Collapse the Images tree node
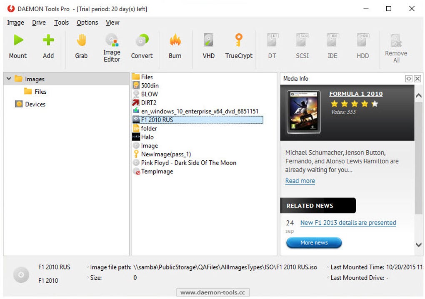425x299 pixels. pos(9,79)
